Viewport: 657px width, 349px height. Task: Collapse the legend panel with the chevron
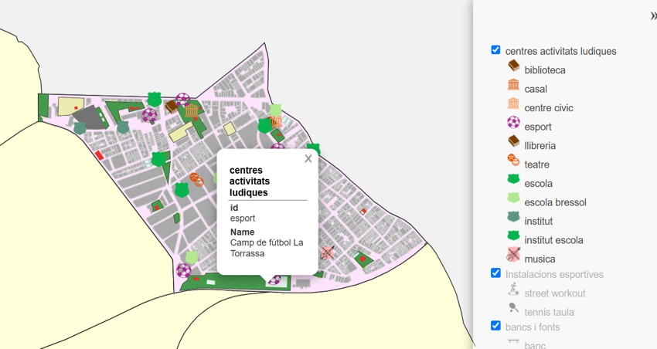point(653,16)
